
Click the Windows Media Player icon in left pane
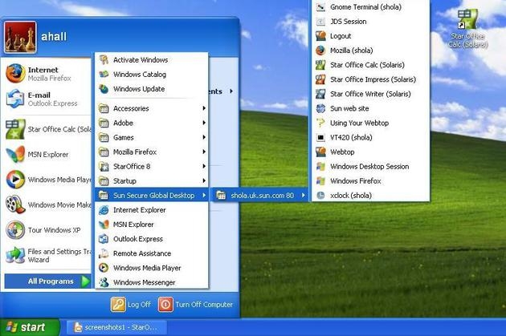tap(15, 180)
